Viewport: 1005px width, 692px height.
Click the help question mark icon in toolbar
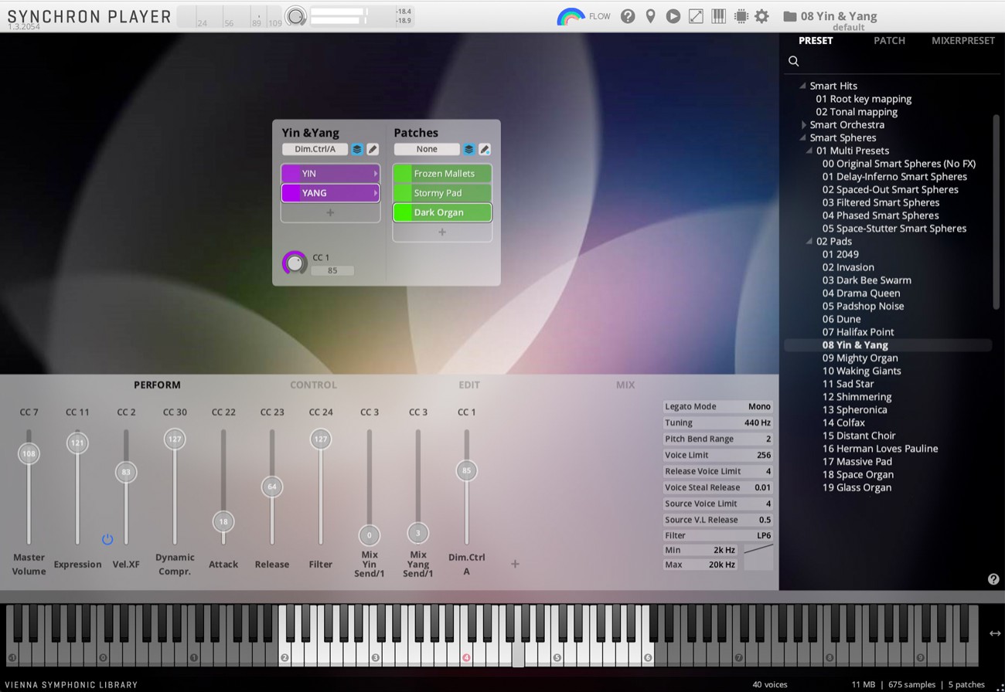click(x=628, y=15)
